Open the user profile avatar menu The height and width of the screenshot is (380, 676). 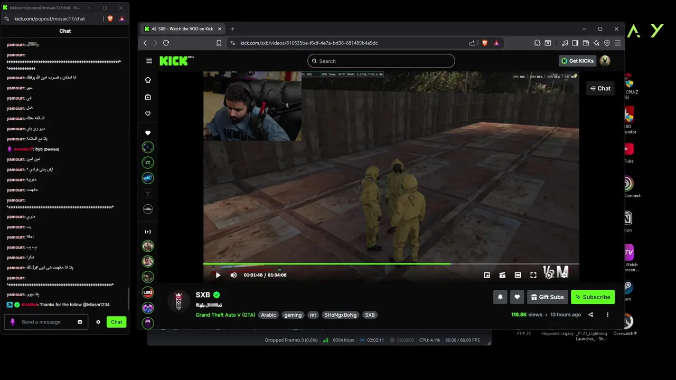[605, 61]
